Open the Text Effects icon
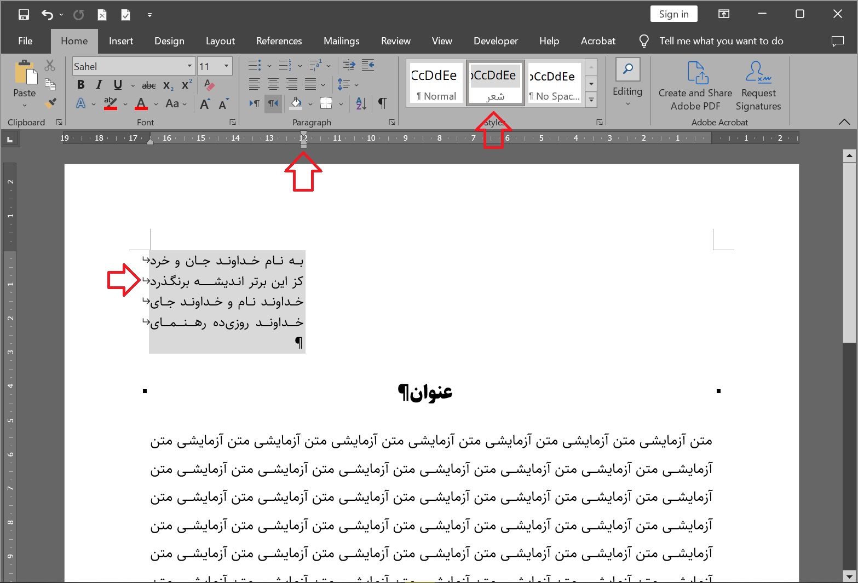This screenshot has width=858, height=583. point(81,103)
